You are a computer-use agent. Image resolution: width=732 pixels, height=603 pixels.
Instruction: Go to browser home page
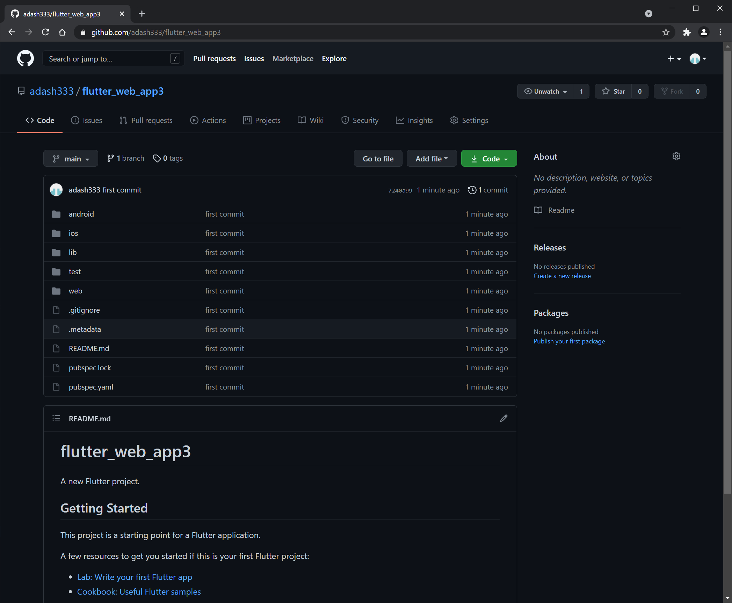click(62, 32)
